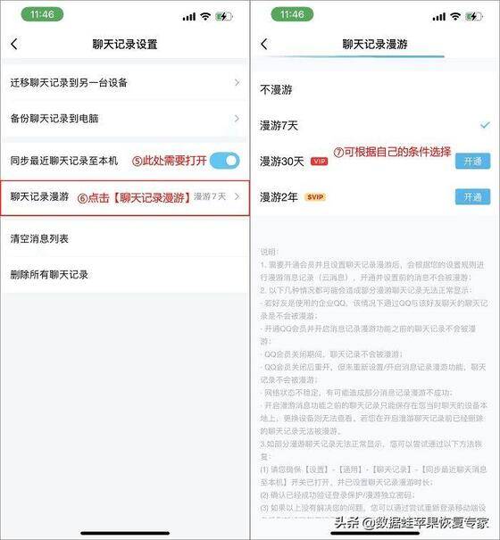Screen dimensions: 500x540
Task: Tap the blue checkmark next to 漫游7天
Action: 485,125
